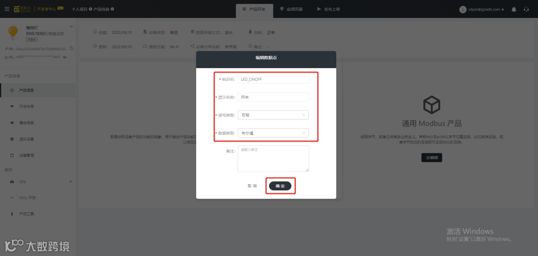Click the 产测工具 icon
538x256 pixels.
point(12,214)
